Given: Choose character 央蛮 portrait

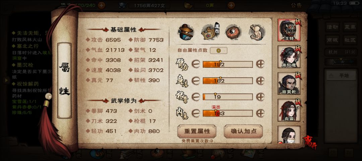Looking at the screenshot, I should pyautogui.click(x=289, y=110).
